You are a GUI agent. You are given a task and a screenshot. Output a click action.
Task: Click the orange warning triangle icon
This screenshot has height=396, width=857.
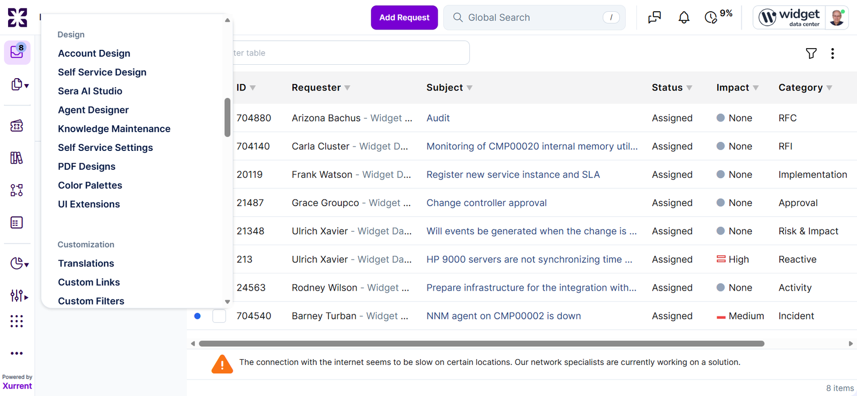pos(222,364)
